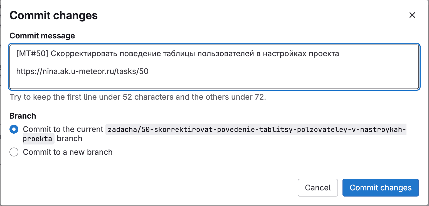The height and width of the screenshot is (206, 429).
Task: Select Commit to a new branch radio
Action: [14, 152]
